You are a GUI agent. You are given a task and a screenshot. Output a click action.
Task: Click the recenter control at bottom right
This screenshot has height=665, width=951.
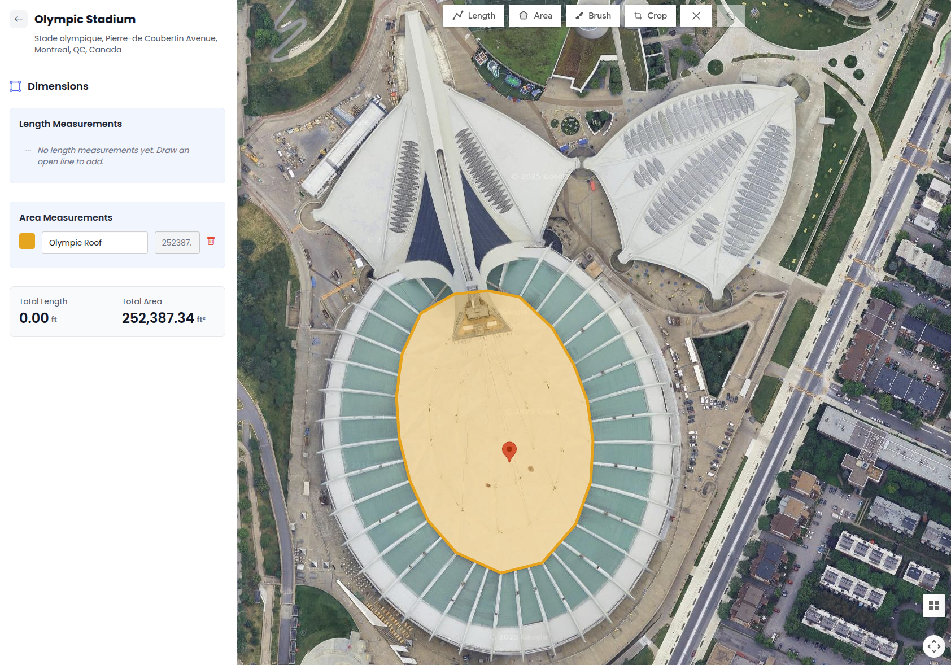click(x=935, y=647)
